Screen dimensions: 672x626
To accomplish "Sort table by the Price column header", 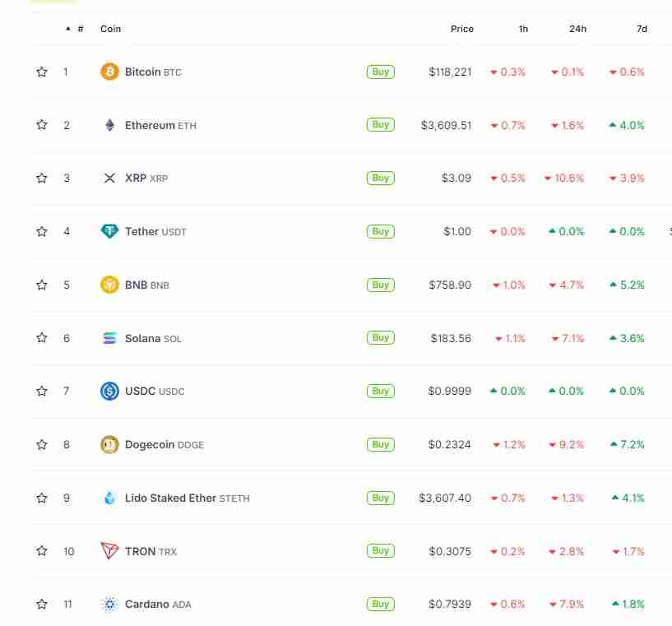I will click(461, 29).
